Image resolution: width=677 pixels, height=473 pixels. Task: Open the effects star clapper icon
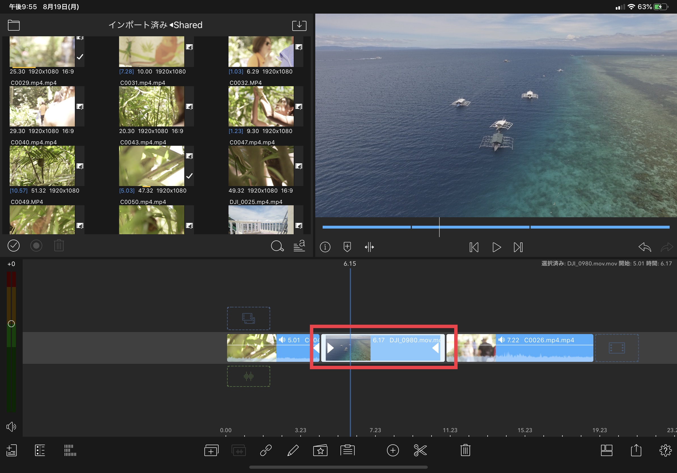[320, 450]
